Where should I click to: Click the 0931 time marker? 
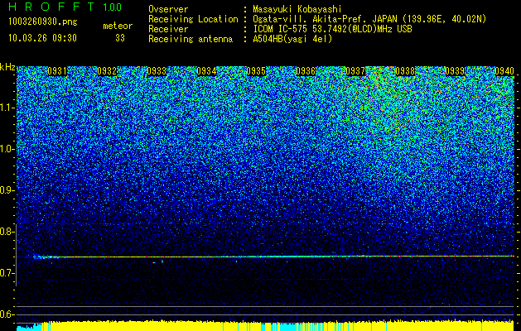[57, 71]
